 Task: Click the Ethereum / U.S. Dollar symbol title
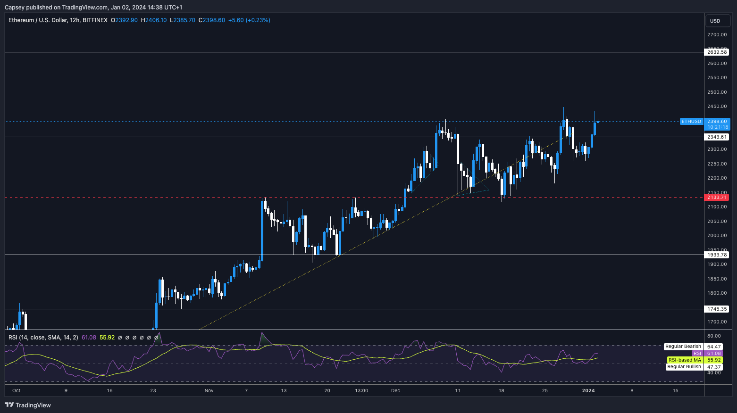click(58, 20)
